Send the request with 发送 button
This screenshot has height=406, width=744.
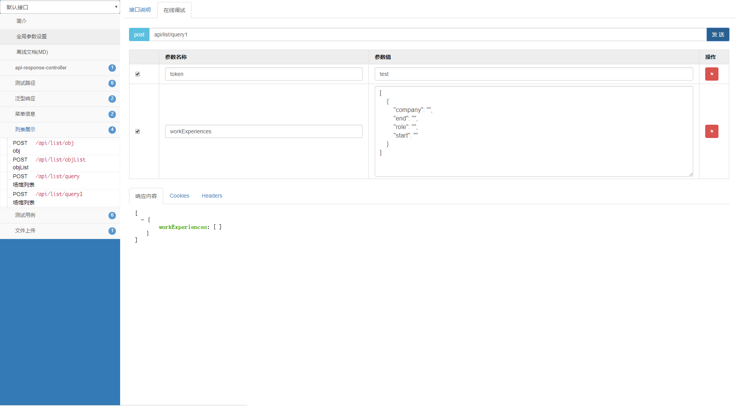(718, 34)
